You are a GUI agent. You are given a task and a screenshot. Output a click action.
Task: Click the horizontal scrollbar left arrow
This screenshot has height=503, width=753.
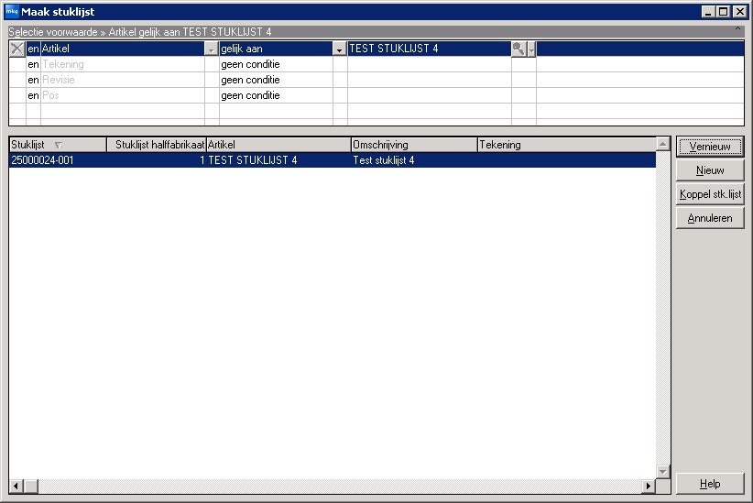point(16,487)
